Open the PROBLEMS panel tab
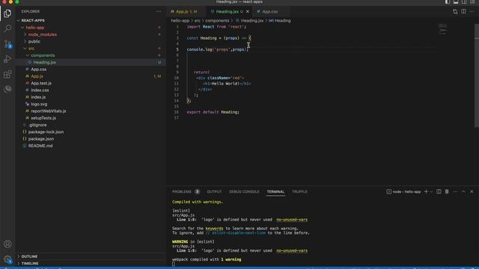The image size is (479, 269). point(186,191)
